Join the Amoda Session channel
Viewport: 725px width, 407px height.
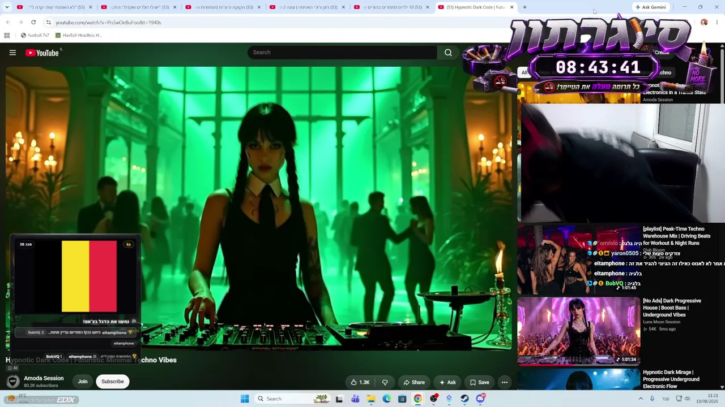(83, 382)
